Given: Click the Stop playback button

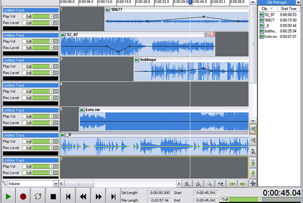Looking at the screenshot, I should (x=53, y=196).
